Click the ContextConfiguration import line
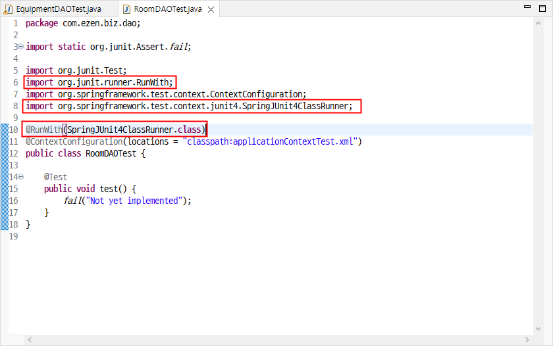The height and width of the screenshot is (346, 553). (x=166, y=95)
